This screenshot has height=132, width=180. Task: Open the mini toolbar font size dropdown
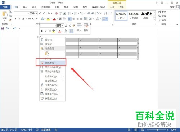tap(63, 26)
